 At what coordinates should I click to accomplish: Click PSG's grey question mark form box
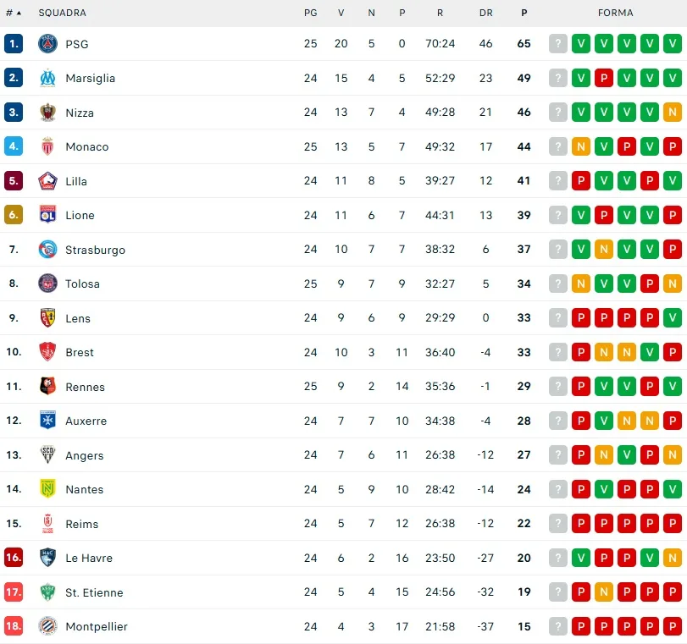(x=558, y=44)
